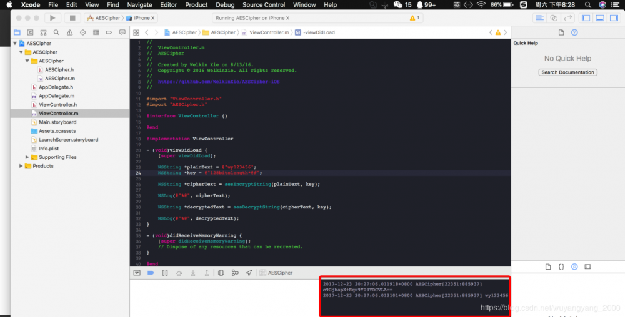Viewport: 625px width, 317px height.
Task: Toggle the Utilities panel visibility
Action: 614,18
